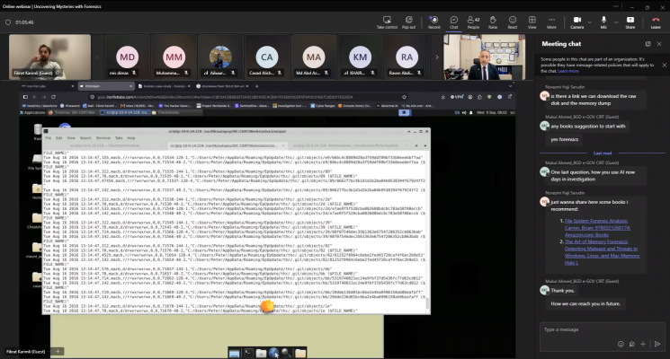
Task: Open the stickers or loop icon in compose box
Action: (631, 344)
